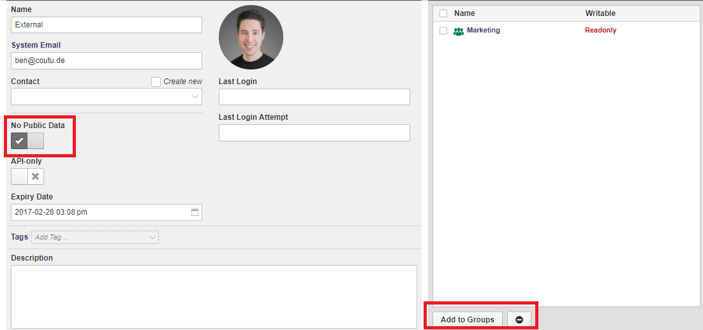Check the Create new checkbox
The image size is (703, 330).
156,82
